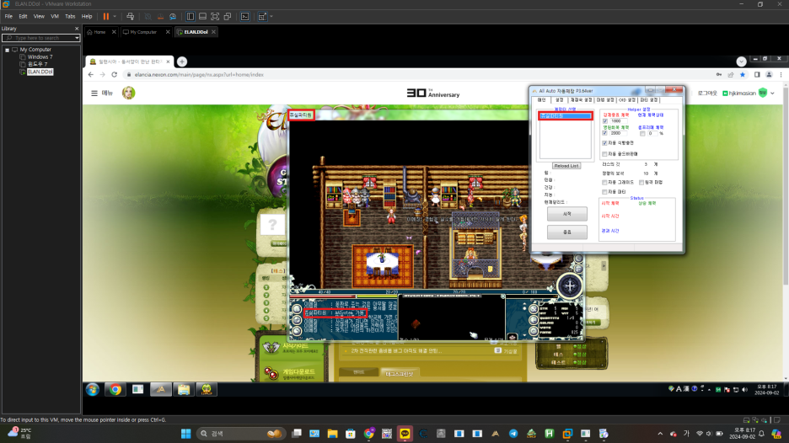Viewport: 789px width, 443px height.
Task: Click the greyed-out take snapshot icon
Action: pyautogui.click(x=148, y=17)
